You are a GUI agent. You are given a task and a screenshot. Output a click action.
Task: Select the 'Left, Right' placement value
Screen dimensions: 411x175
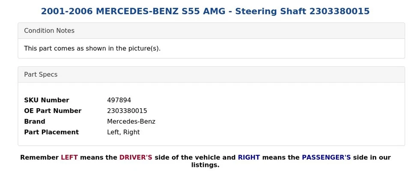tap(123, 132)
